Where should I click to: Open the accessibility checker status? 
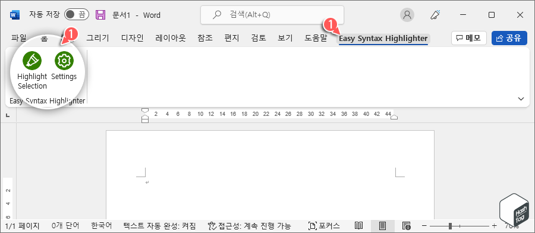pyautogui.click(x=250, y=225)
